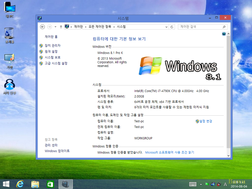Click Test-pc next to 컴퓨터 이름

(x=139, y=121)
